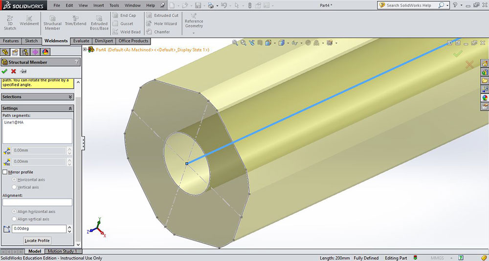
Task: Click the Locate Profile button
Action: click(38, 241)
